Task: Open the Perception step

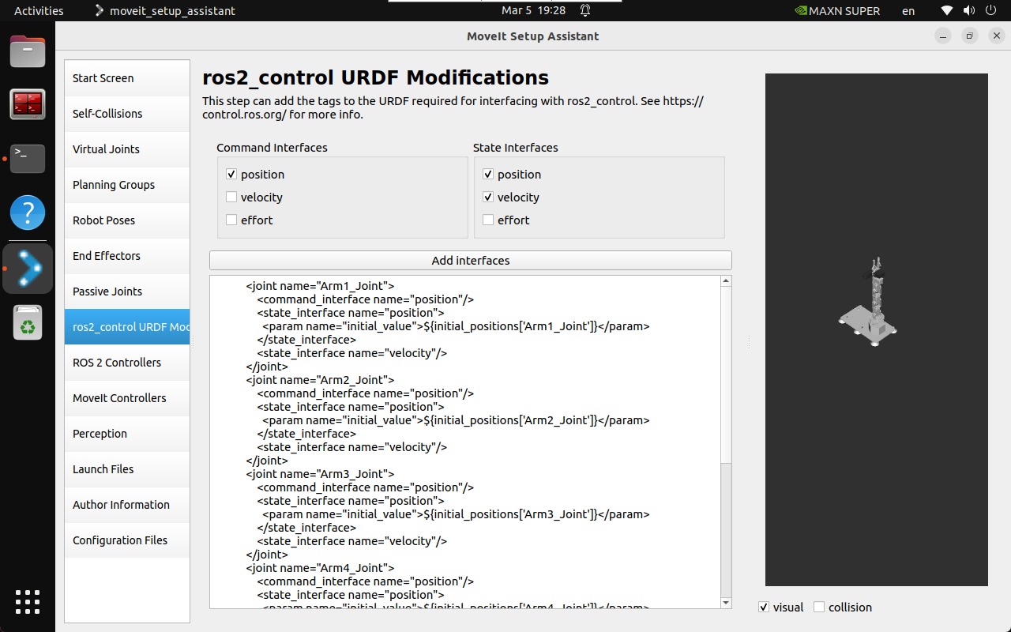Action: pos(127,434)
